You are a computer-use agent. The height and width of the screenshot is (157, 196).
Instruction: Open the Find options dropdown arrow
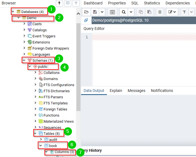[x=131, y=12]
